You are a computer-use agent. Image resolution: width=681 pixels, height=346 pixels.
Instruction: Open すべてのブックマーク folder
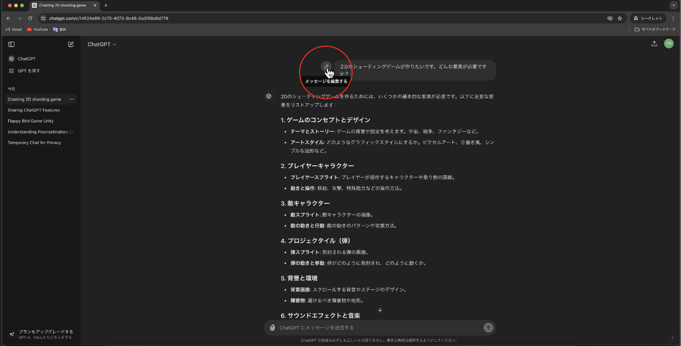tap(655, 29)
